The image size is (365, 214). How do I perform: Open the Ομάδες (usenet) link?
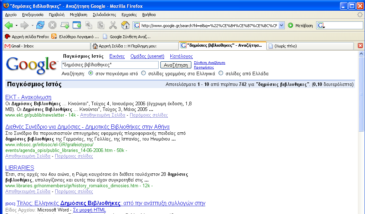tap(147, 56)
